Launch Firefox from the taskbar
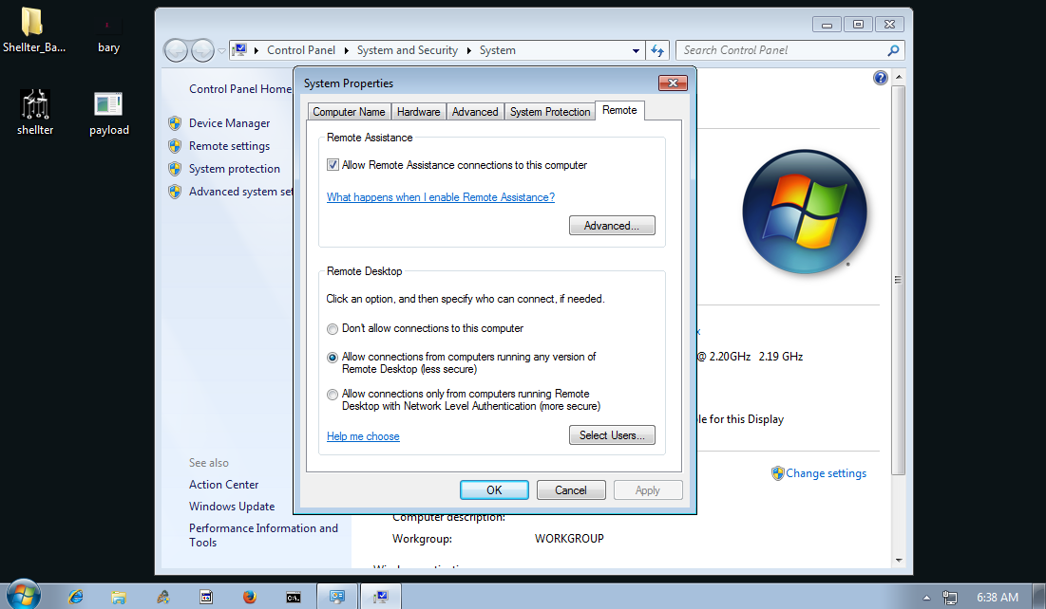Viewport: 1046px width, 609px height. pyautogui.click(x=250, y=597)
